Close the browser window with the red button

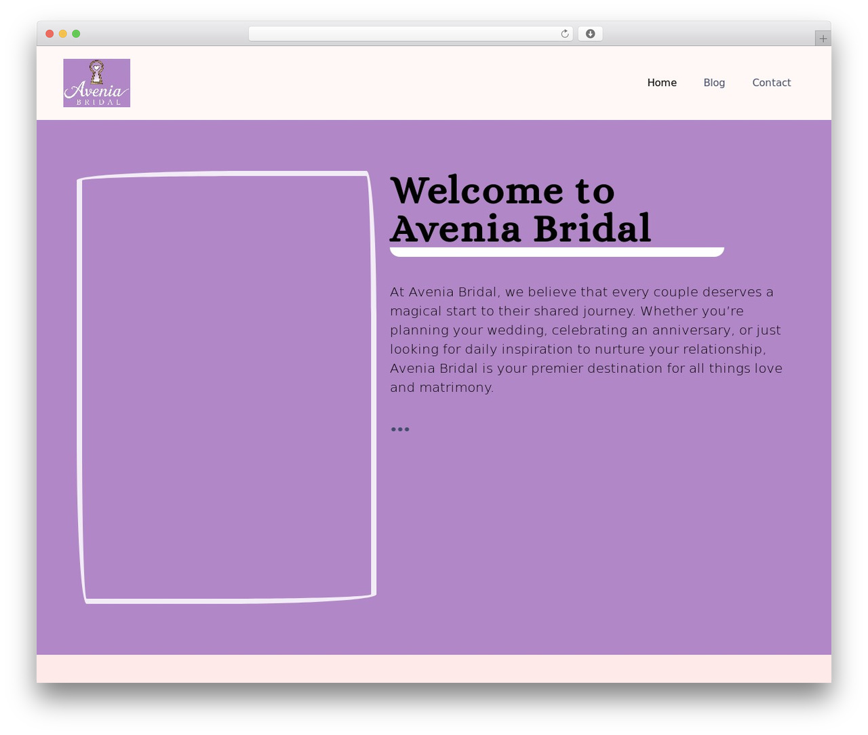coord(50,34)
